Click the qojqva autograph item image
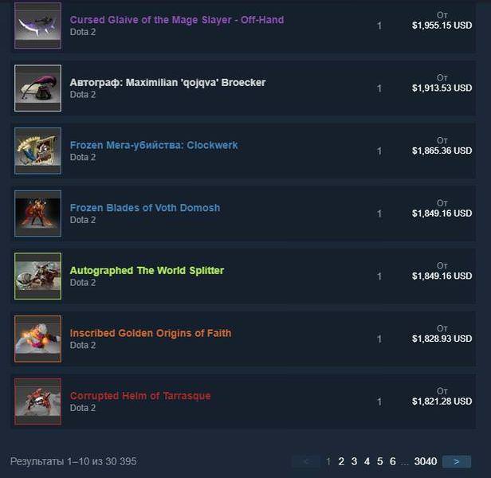This screenshot has width=491, height=478. (x=38, y=88)
